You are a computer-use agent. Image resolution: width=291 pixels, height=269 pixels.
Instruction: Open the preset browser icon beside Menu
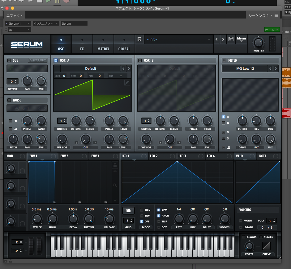[x=231, y=39]
